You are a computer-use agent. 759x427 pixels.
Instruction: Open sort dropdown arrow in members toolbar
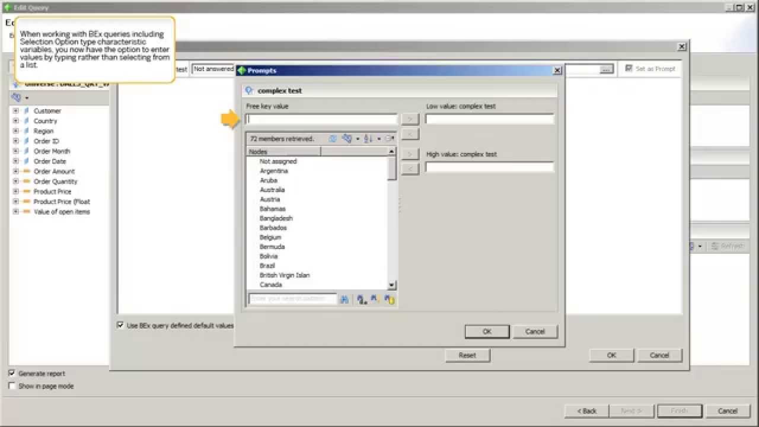click(378, 139)
